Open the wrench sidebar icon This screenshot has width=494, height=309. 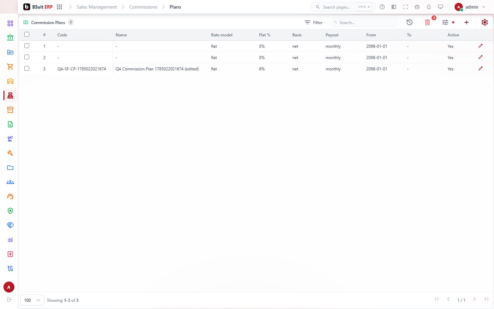[x=10, y=153]
